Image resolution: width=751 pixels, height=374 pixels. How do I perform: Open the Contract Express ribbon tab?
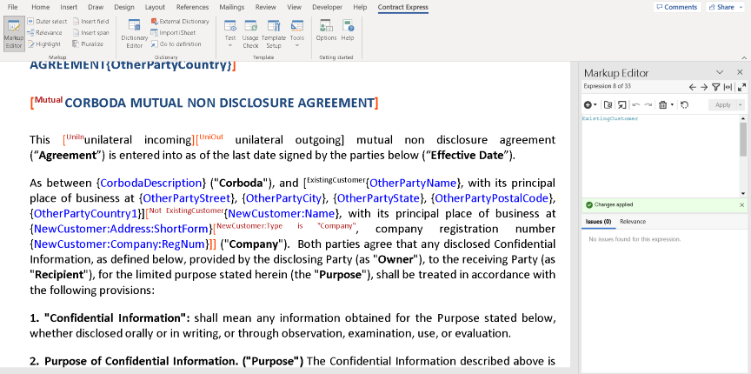403,7
